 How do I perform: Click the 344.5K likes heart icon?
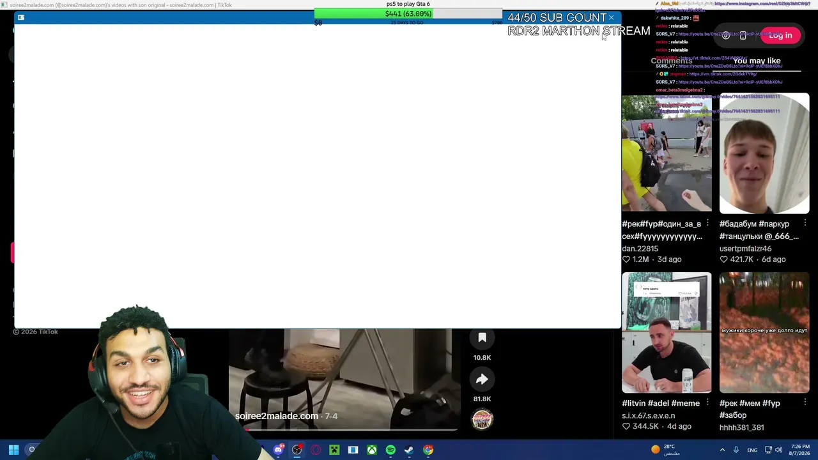(x=626, y=426)
